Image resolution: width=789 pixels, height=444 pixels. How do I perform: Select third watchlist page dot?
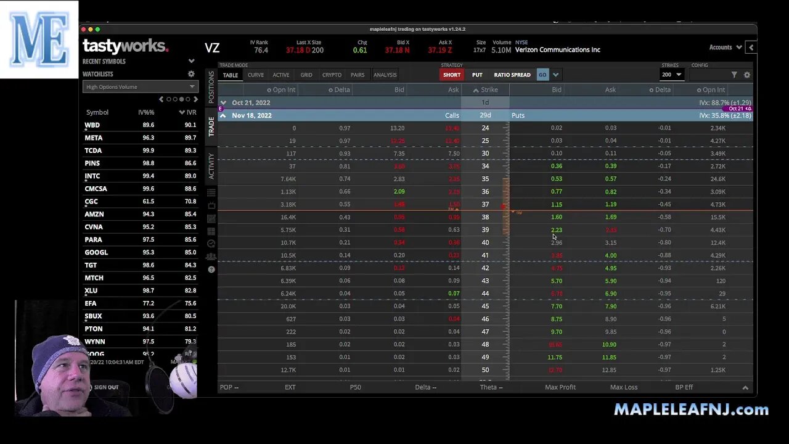click(182, 99)
